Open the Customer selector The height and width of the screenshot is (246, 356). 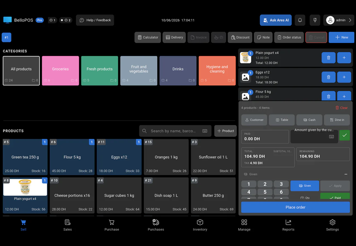254,120
